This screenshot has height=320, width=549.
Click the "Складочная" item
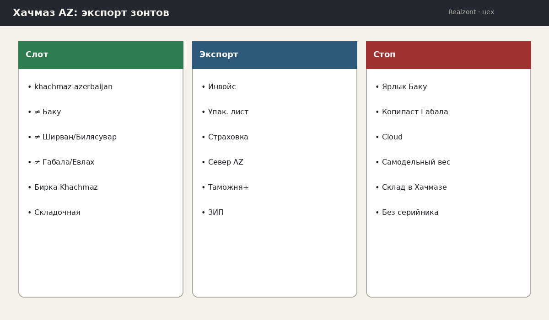pyautogui.click(x=54, y=213)
